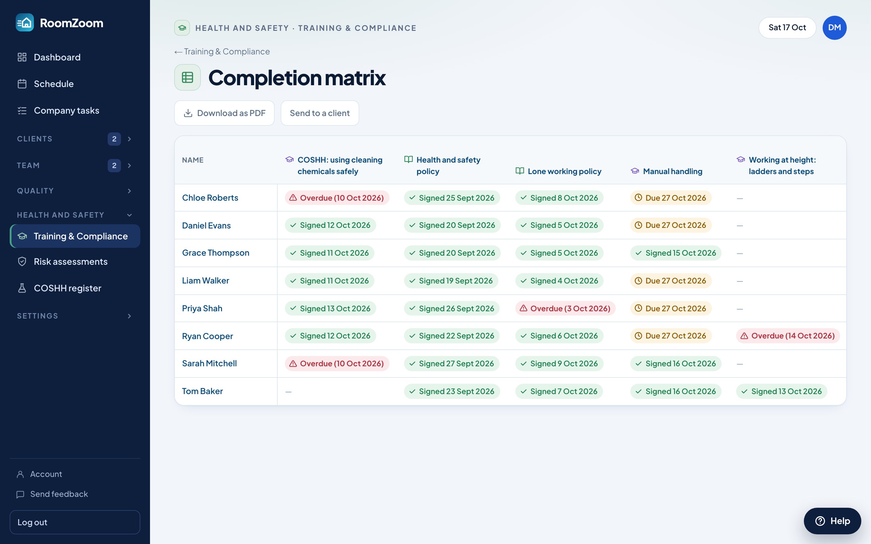
Task: Click the Team count badge 2
Action: coord(114,166)
